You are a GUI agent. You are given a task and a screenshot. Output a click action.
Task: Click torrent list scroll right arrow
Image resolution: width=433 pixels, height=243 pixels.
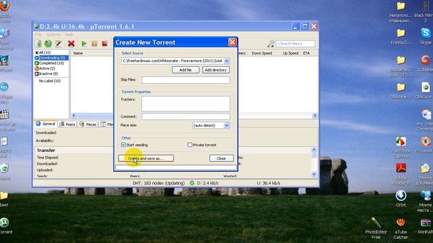[x=315, y=115]
